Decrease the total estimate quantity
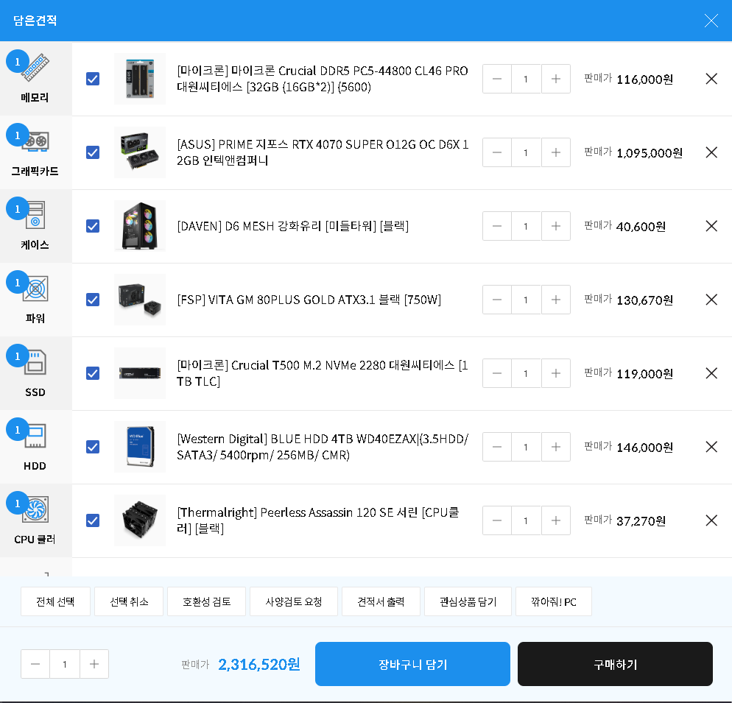This screenshot has height=703, width=732. tap(35, 664)
